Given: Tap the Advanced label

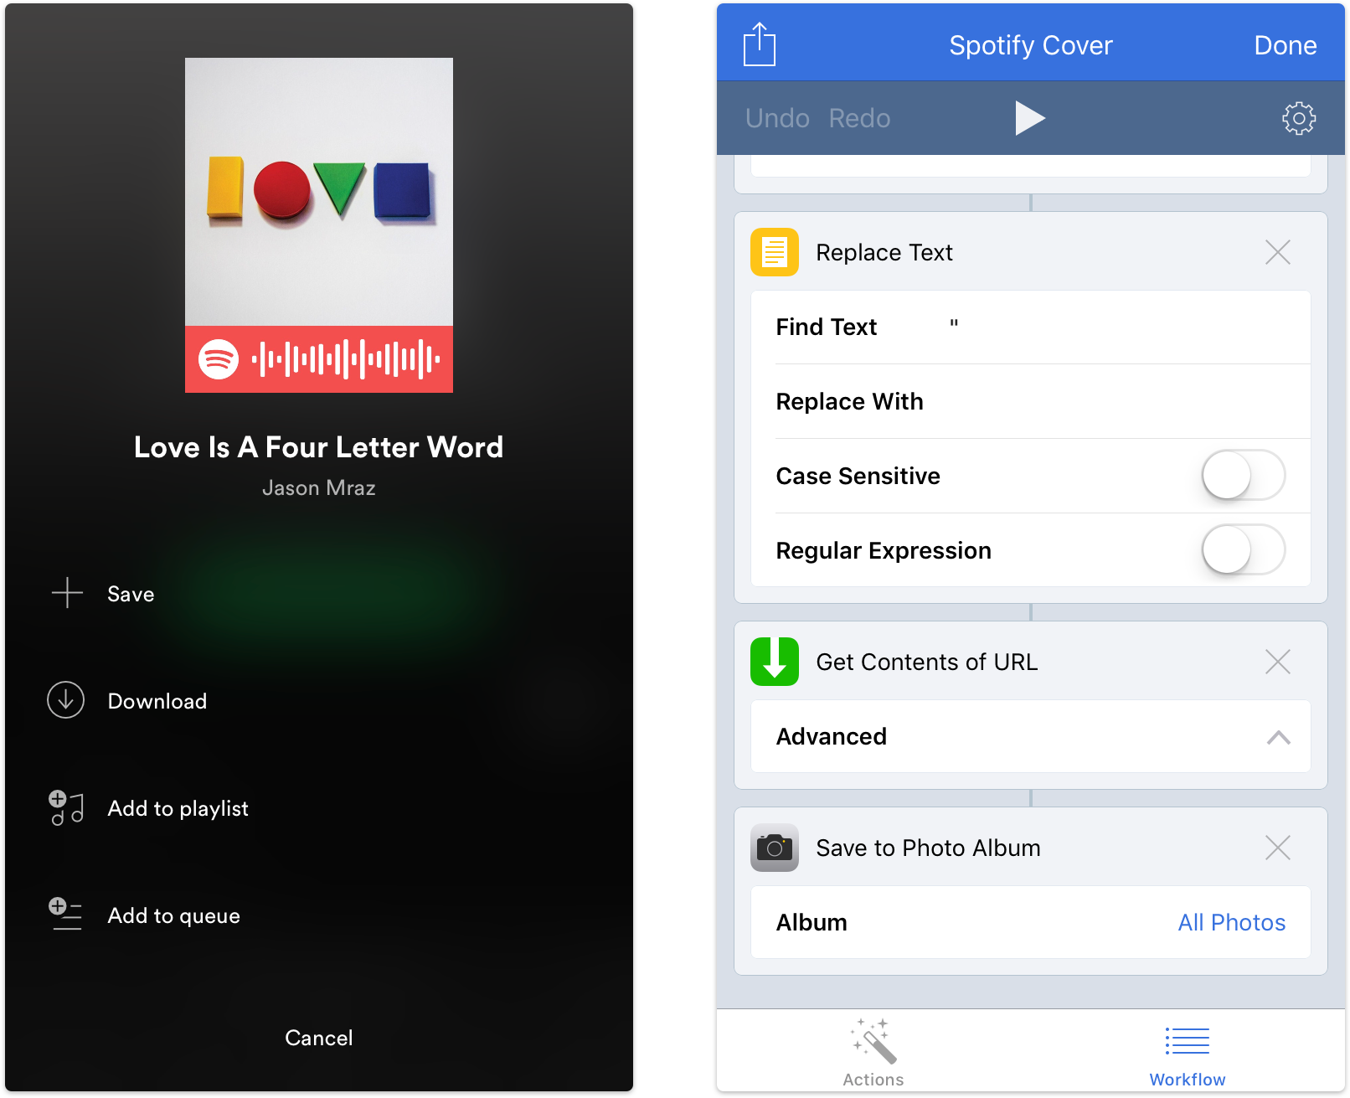Looking at the screenshot, I should point(832,736).
